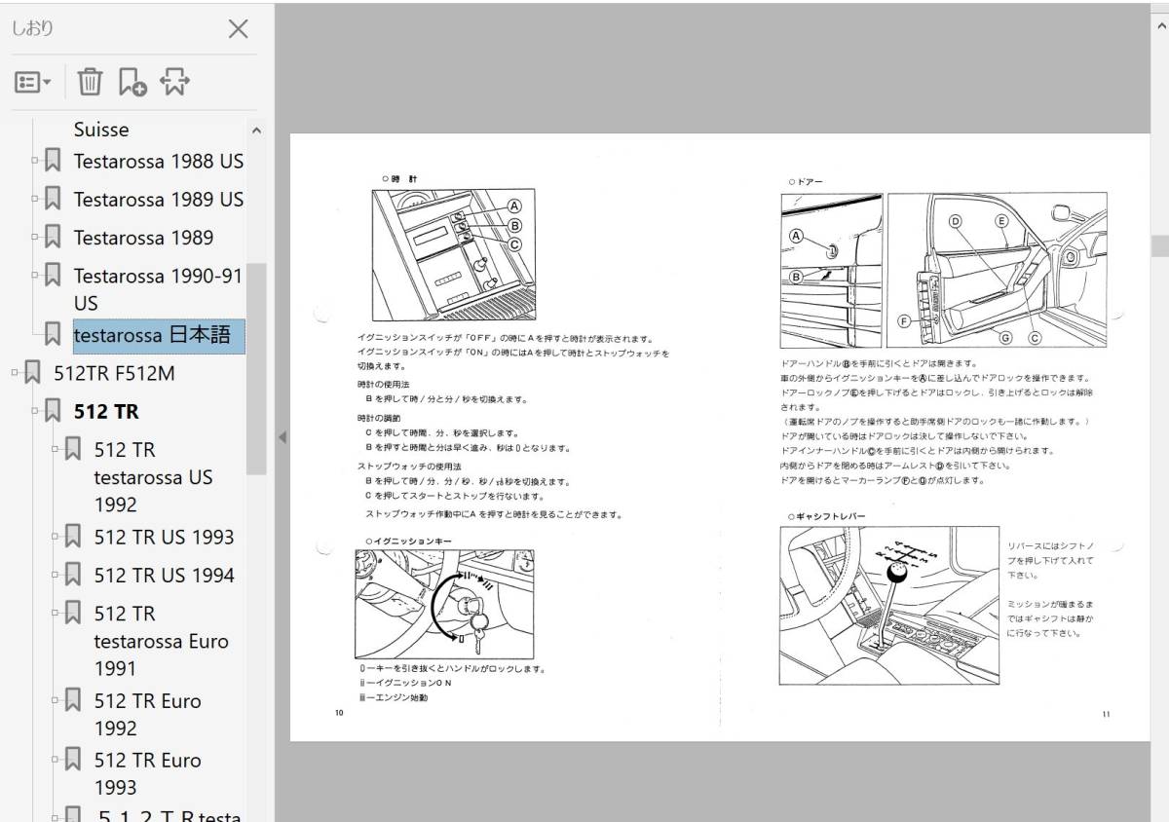
Task: Click bookmark icon beside 512 TR US 1994
Action: click(73, 575)
